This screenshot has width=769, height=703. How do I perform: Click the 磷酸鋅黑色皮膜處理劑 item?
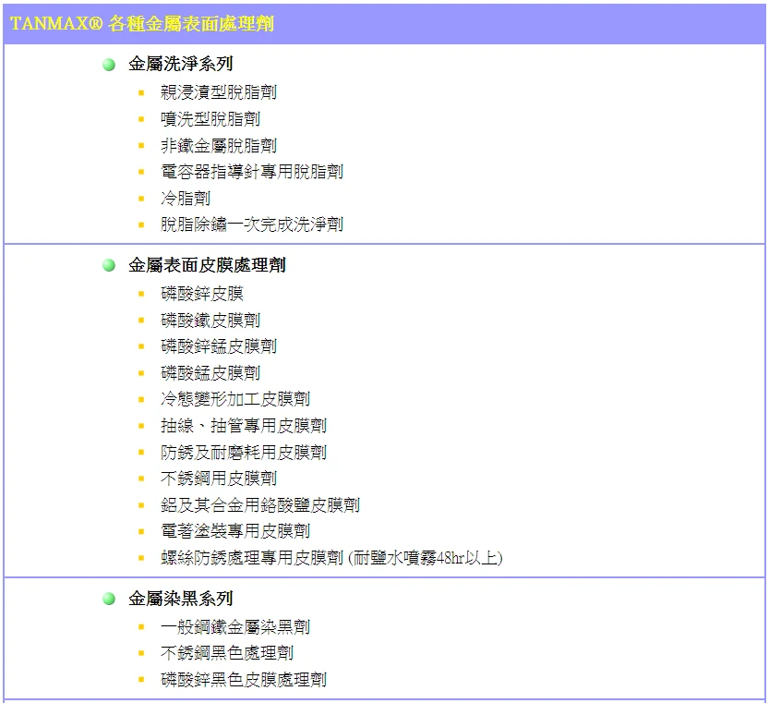[x=243, y=680]
